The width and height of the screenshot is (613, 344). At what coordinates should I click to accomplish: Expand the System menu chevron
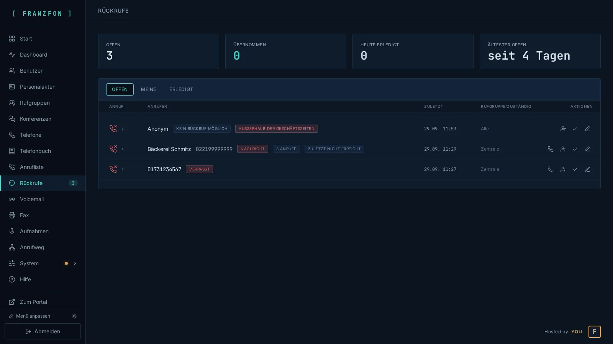75,263
